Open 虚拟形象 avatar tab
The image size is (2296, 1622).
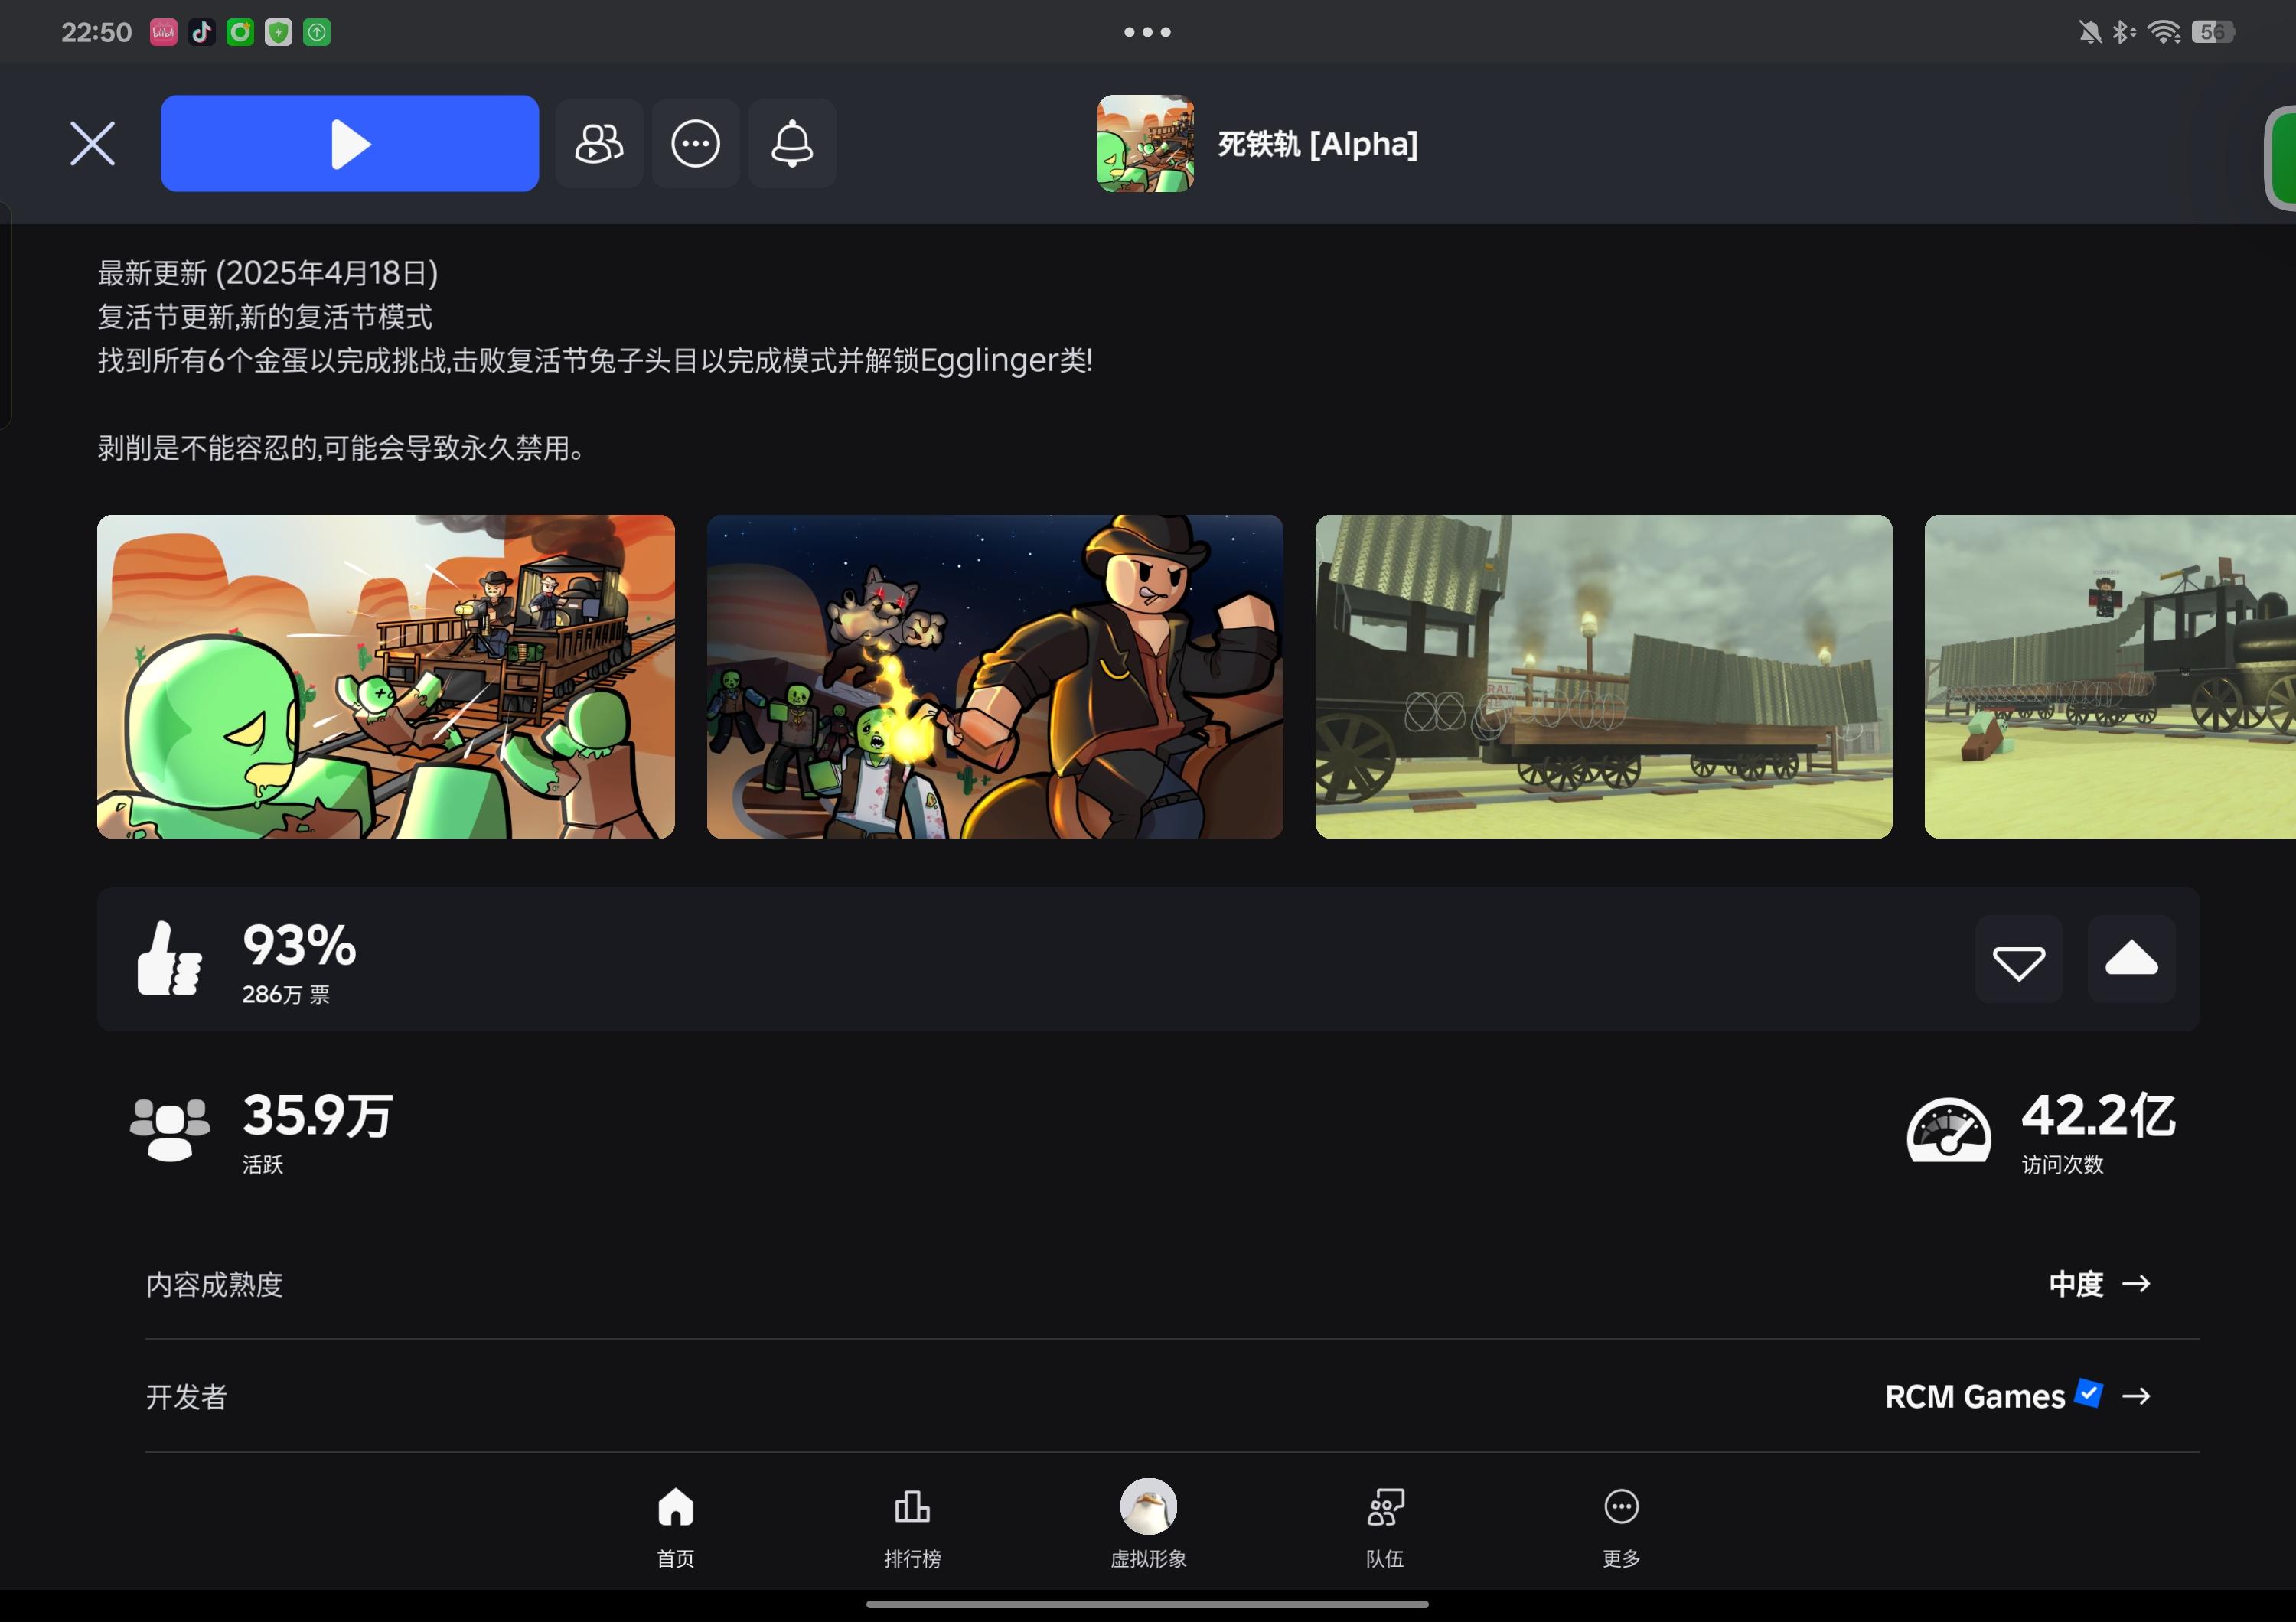coord(1148,1525)
